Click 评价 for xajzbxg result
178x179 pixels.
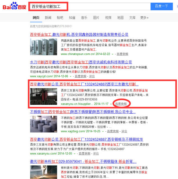click(x=124, y=131)
